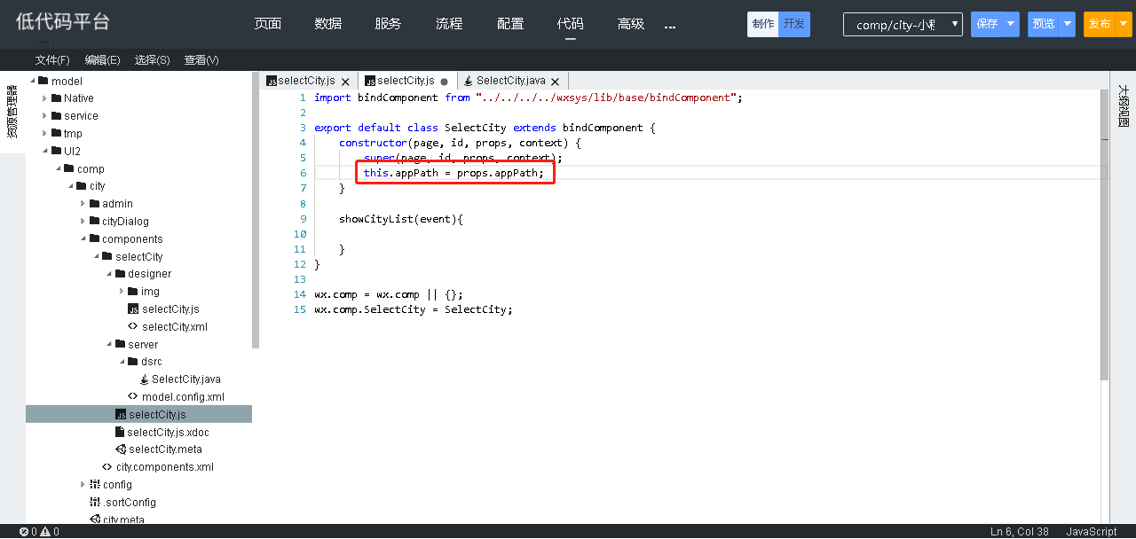
Task: Click the errors count icon in status bar
Action: 24,532
